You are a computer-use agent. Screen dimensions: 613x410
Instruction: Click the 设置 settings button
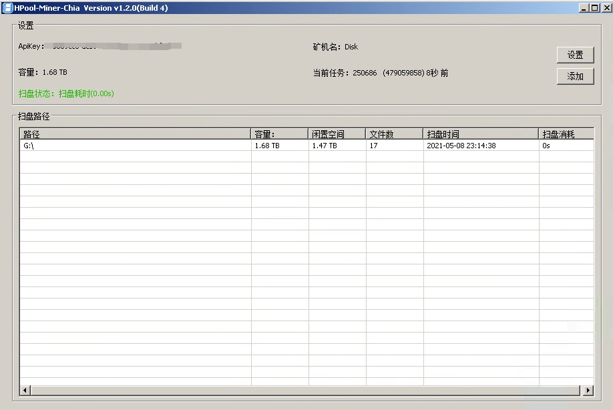coord(575,55)
